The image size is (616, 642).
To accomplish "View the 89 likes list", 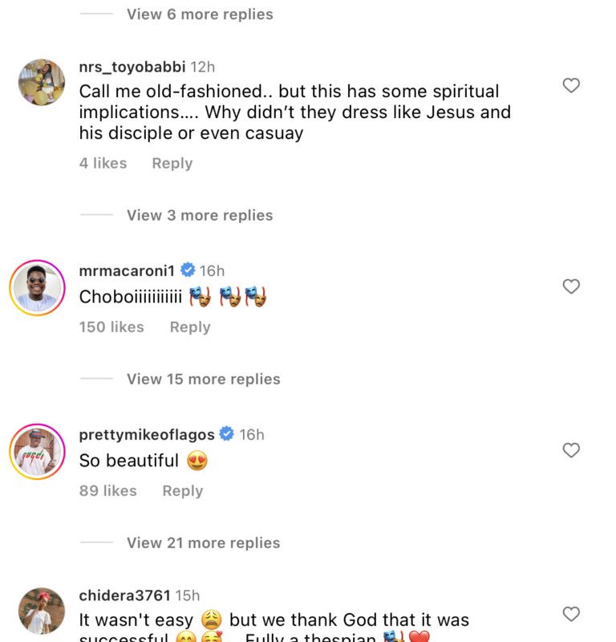I will click(107, 490).
